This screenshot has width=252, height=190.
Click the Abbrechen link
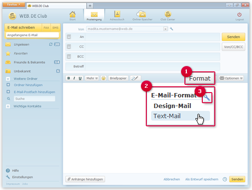tap(171, 179)
